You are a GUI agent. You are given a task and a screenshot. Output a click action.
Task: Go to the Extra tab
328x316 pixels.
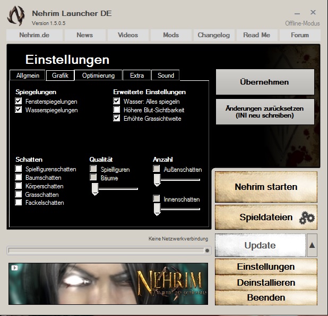tap(137, 76)
